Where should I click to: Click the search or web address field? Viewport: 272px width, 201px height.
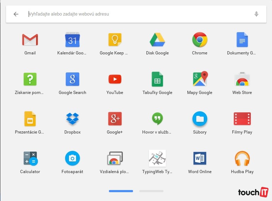(134, 14)
